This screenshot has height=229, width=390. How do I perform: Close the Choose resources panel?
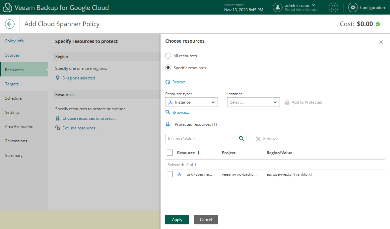click(x=381, y=42)
